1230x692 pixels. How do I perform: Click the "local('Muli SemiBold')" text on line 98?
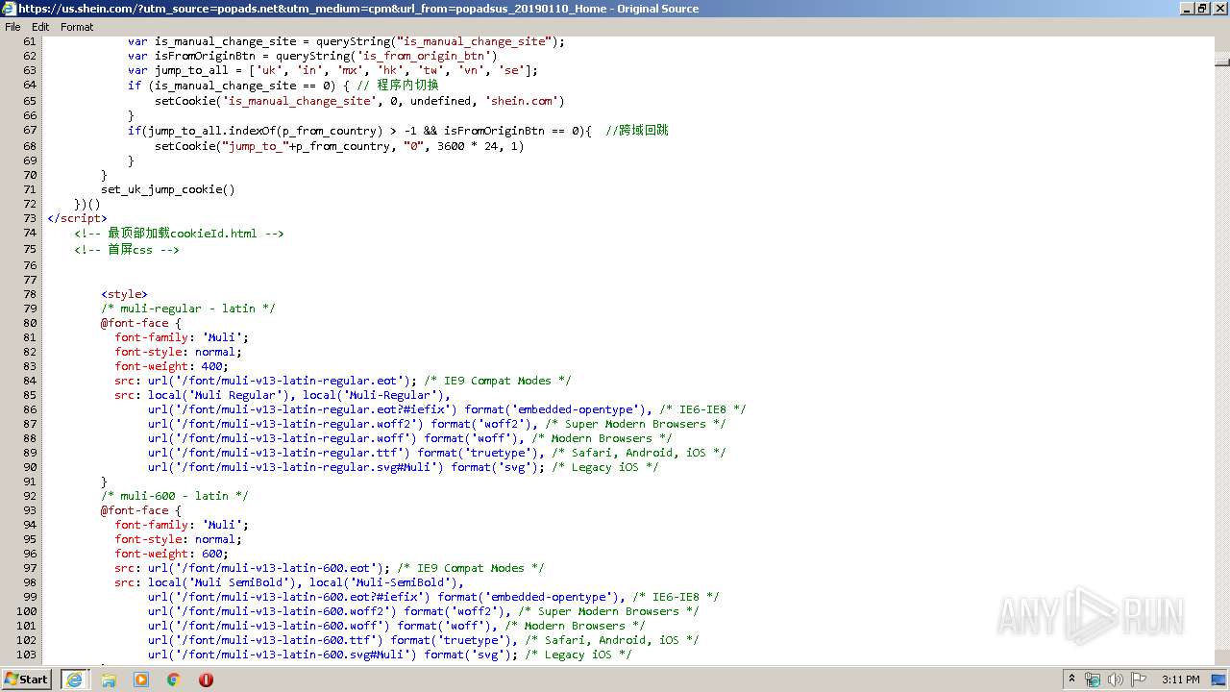222,582
